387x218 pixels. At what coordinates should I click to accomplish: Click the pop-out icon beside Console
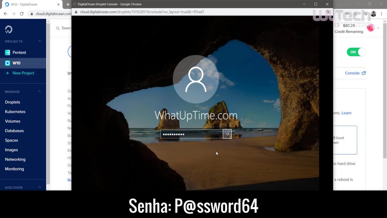(x=364, y=73)
